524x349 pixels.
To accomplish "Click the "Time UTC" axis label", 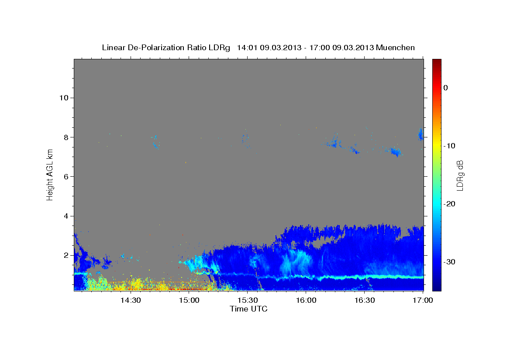I will coord(248,309).
